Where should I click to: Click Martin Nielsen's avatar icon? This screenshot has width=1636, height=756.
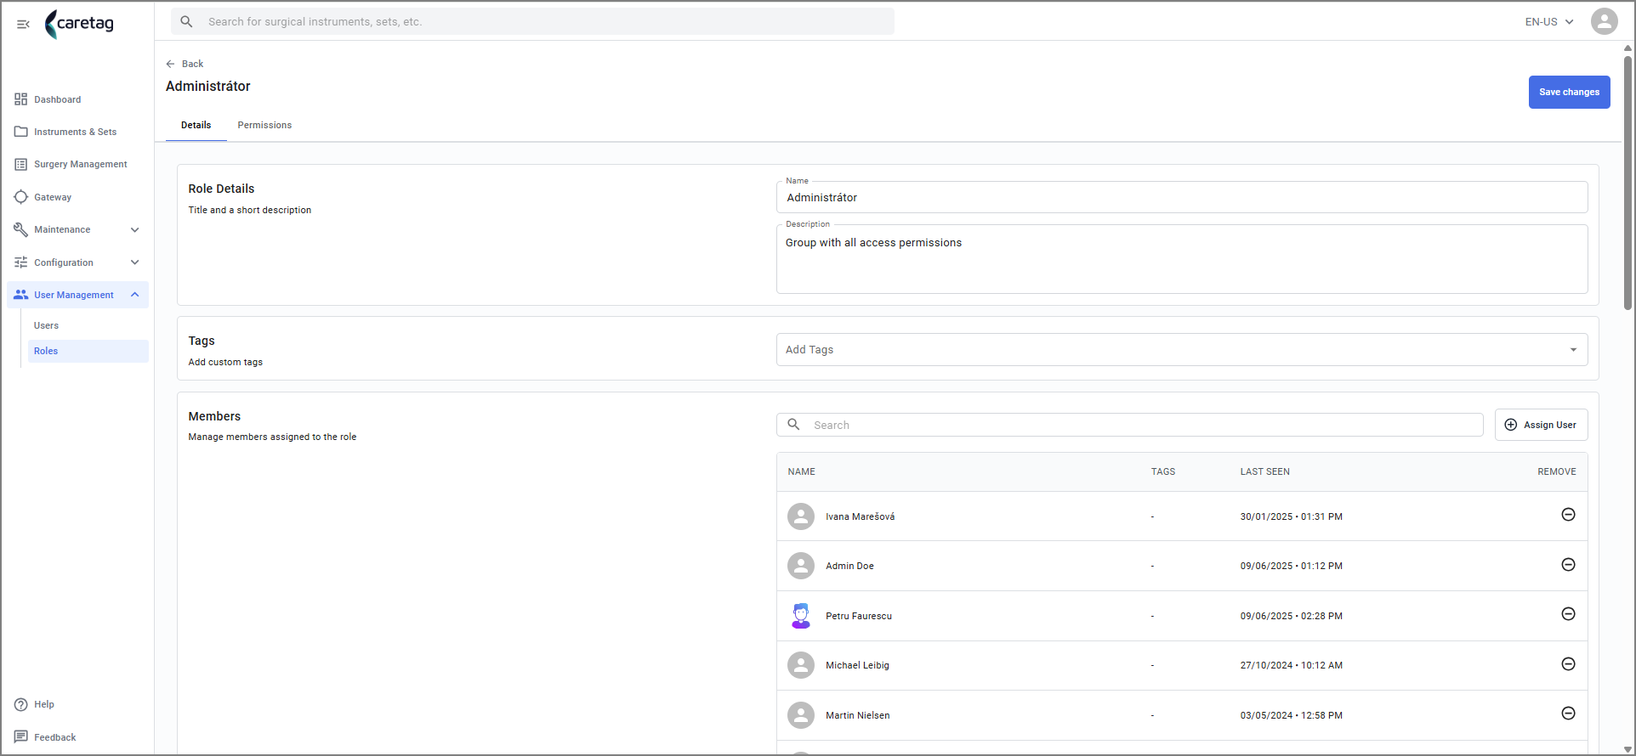point(800,715)
